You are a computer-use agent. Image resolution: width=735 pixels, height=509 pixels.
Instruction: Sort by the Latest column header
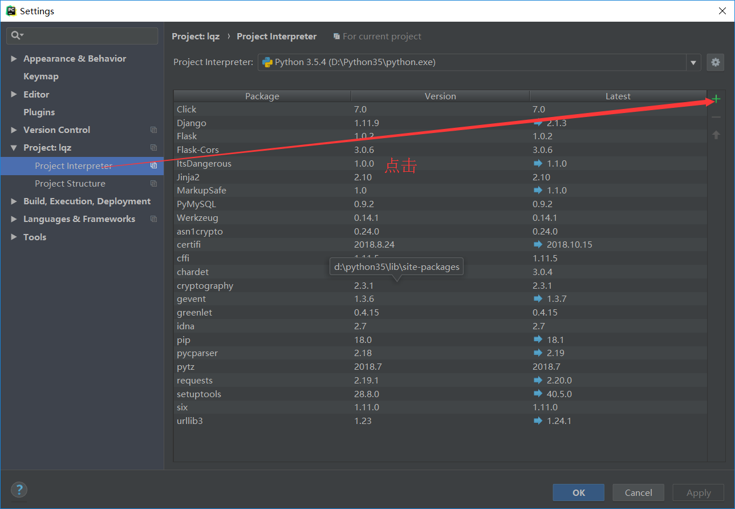click(618, 96)
